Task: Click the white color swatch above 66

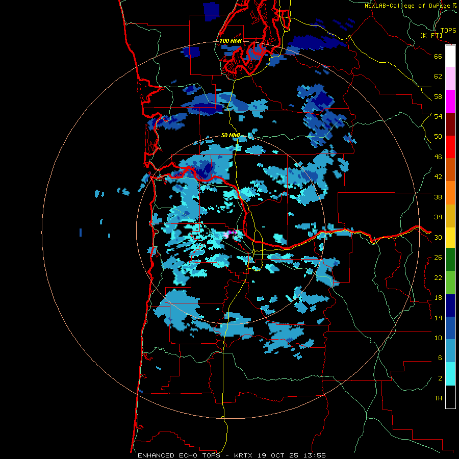Action: 450,56
